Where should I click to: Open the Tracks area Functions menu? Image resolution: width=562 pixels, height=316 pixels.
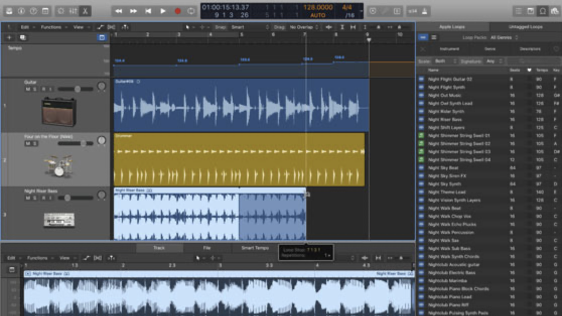pos(53,27)
